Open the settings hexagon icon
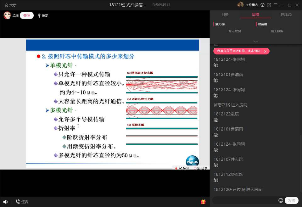Viewport: 302px width, 207px height. 262,5
